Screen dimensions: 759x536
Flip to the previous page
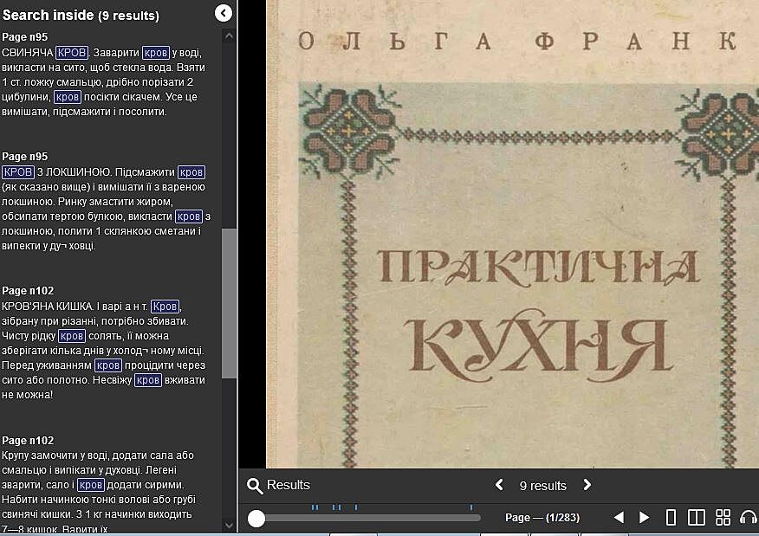(x=619, y=518)
